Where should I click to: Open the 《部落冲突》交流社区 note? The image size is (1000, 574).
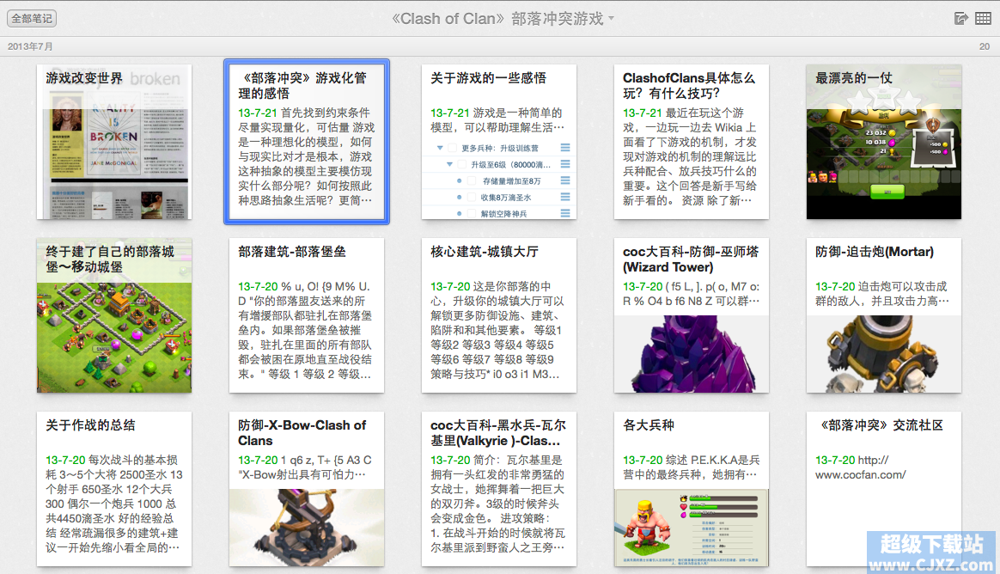point(884,489)
